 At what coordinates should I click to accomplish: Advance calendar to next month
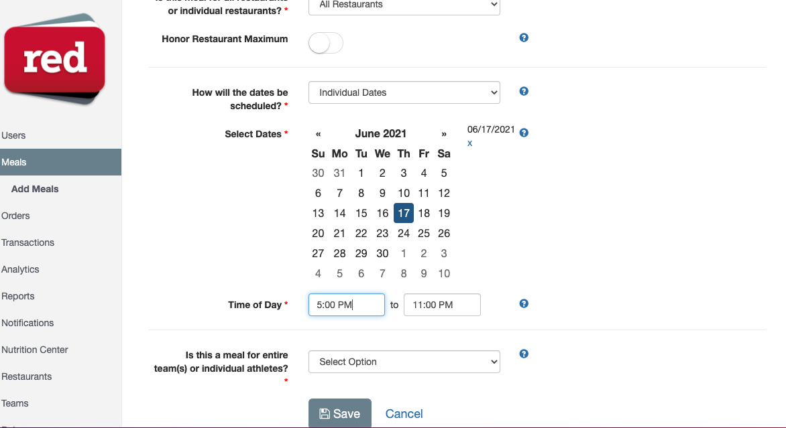pyautogui.click(x=443, y=134)
